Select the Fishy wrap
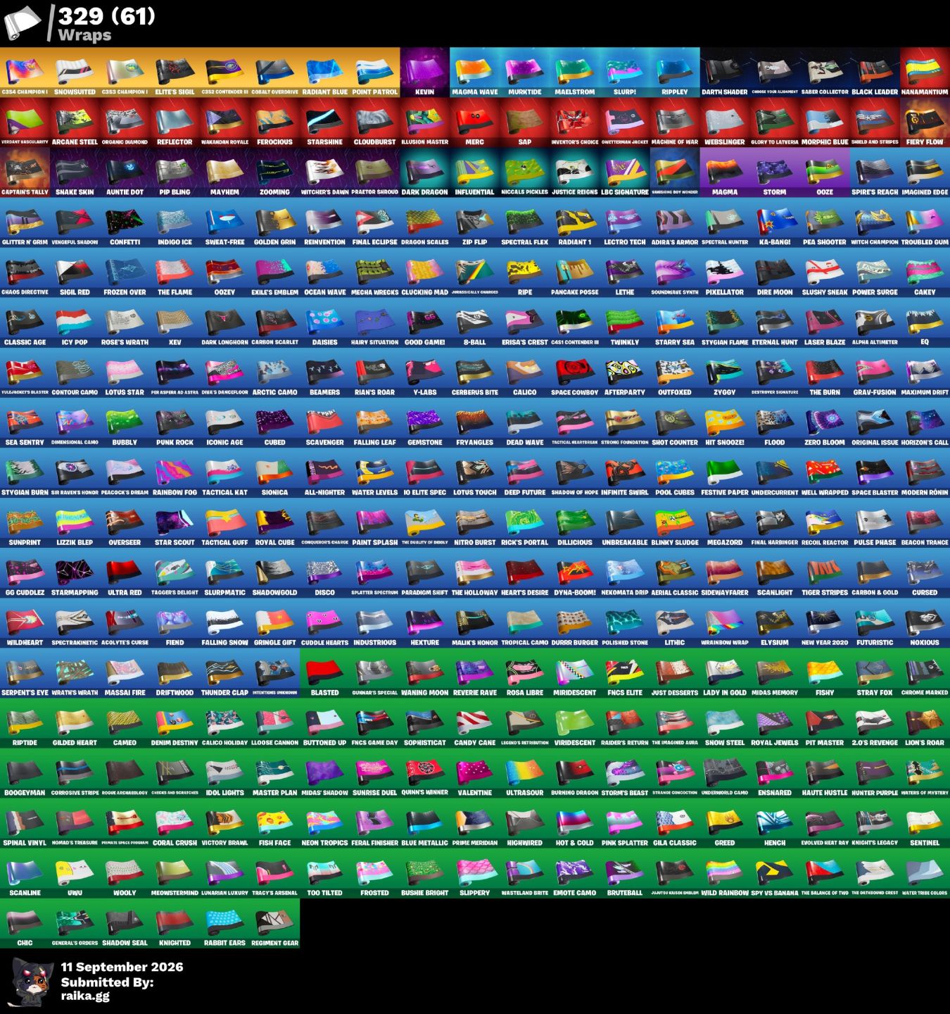 (824, 672)
